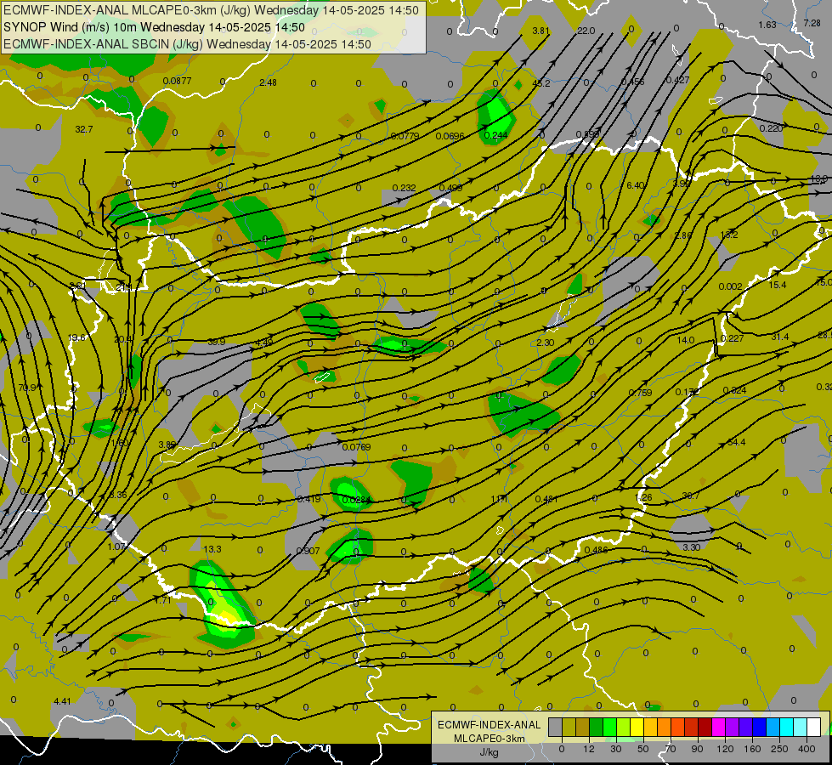Click the map value 14.0
Viewport: 832px width, 765px height.
point(686,340)
